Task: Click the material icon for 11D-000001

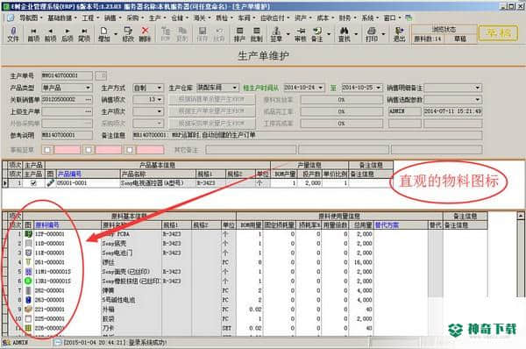Action: click(29, 243)
